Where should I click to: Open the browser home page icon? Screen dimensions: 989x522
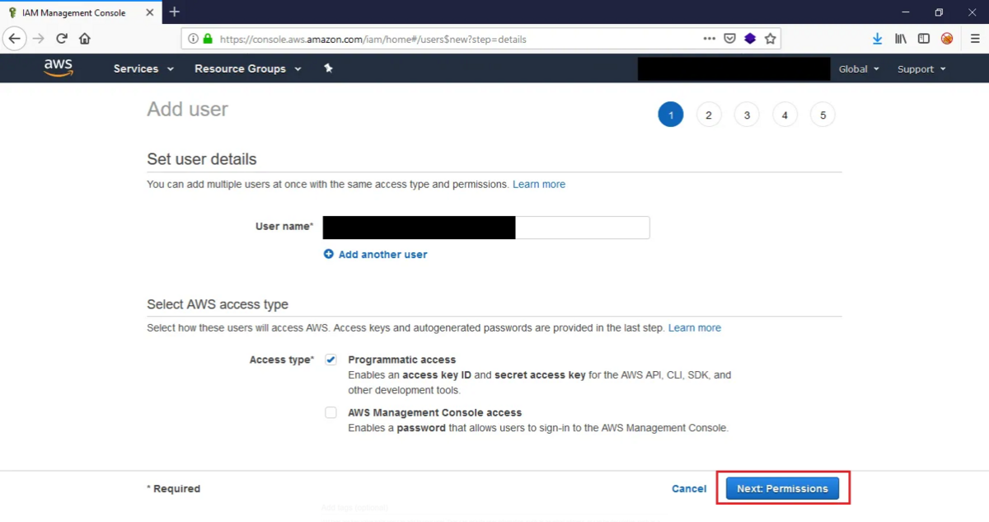85,39
